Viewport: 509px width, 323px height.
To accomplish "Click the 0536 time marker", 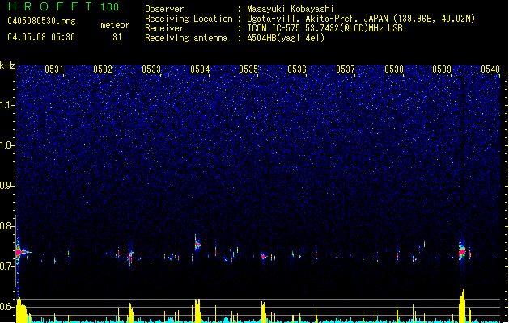I will point(297,69).
